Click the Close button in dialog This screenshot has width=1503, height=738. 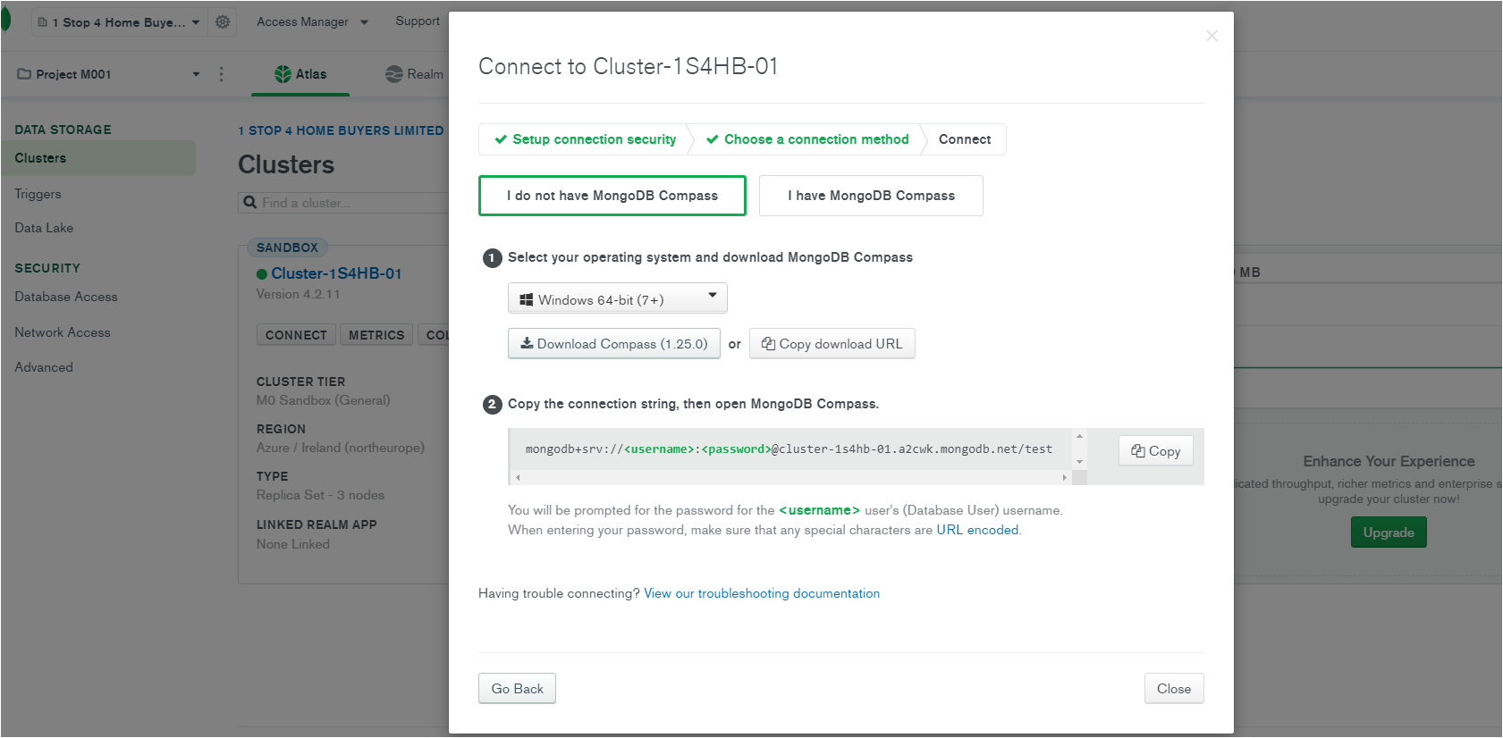click(x=1174, y=689)
